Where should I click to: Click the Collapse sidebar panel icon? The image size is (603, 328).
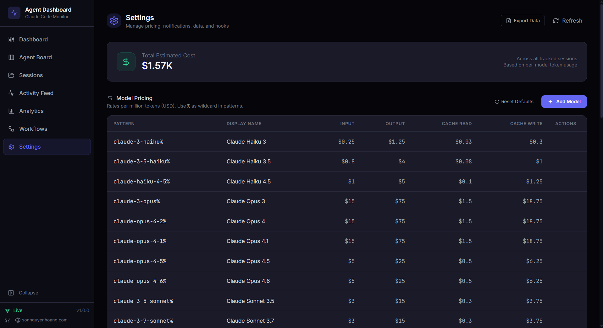coord(11,293)
